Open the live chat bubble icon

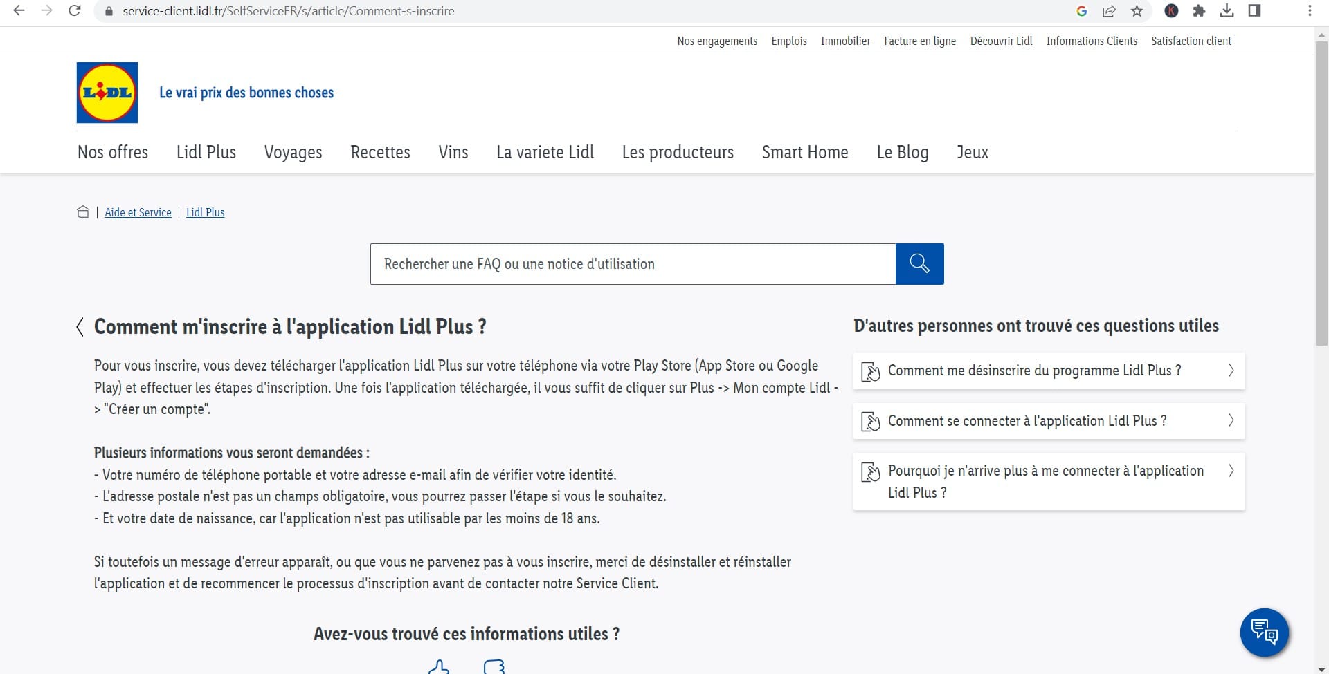point(1264,632)
